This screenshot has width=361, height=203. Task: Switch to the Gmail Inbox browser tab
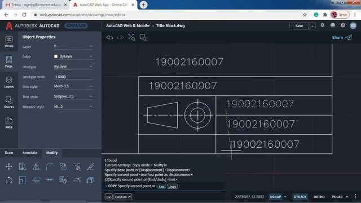click(x=36, y=5)
